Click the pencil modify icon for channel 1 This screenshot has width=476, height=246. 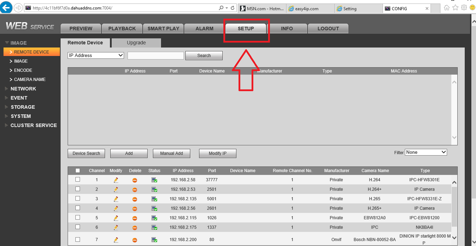(116, 180)
